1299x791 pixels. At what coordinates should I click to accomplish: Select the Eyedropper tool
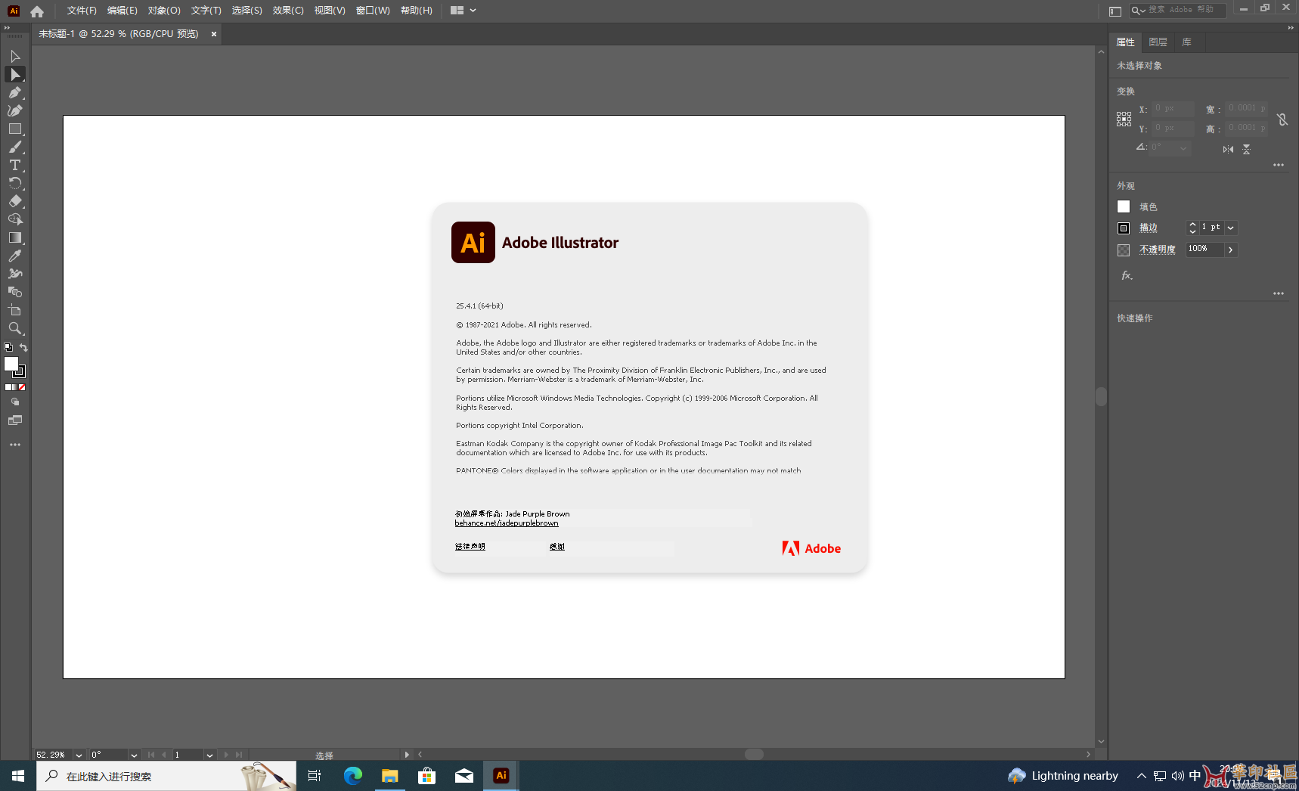coord(15,256)
